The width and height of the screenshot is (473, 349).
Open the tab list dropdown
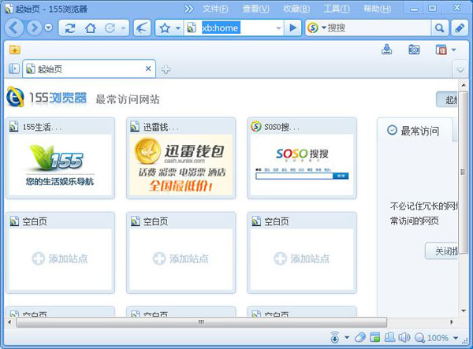click(460, 70)
